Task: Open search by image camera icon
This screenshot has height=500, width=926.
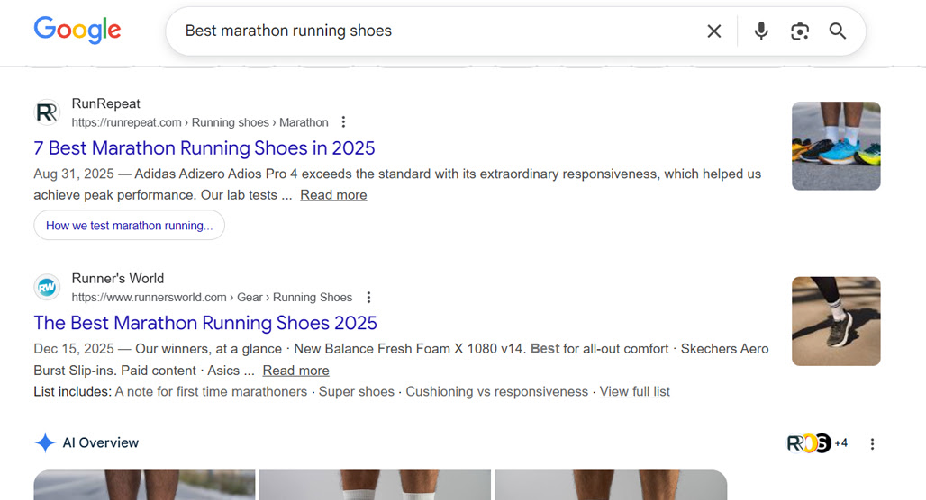Action: (800, 31)
